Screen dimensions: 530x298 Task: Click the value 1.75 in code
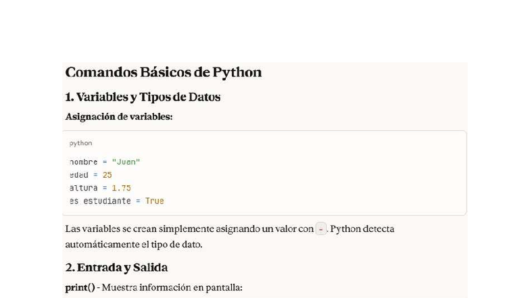click(121, 188)
